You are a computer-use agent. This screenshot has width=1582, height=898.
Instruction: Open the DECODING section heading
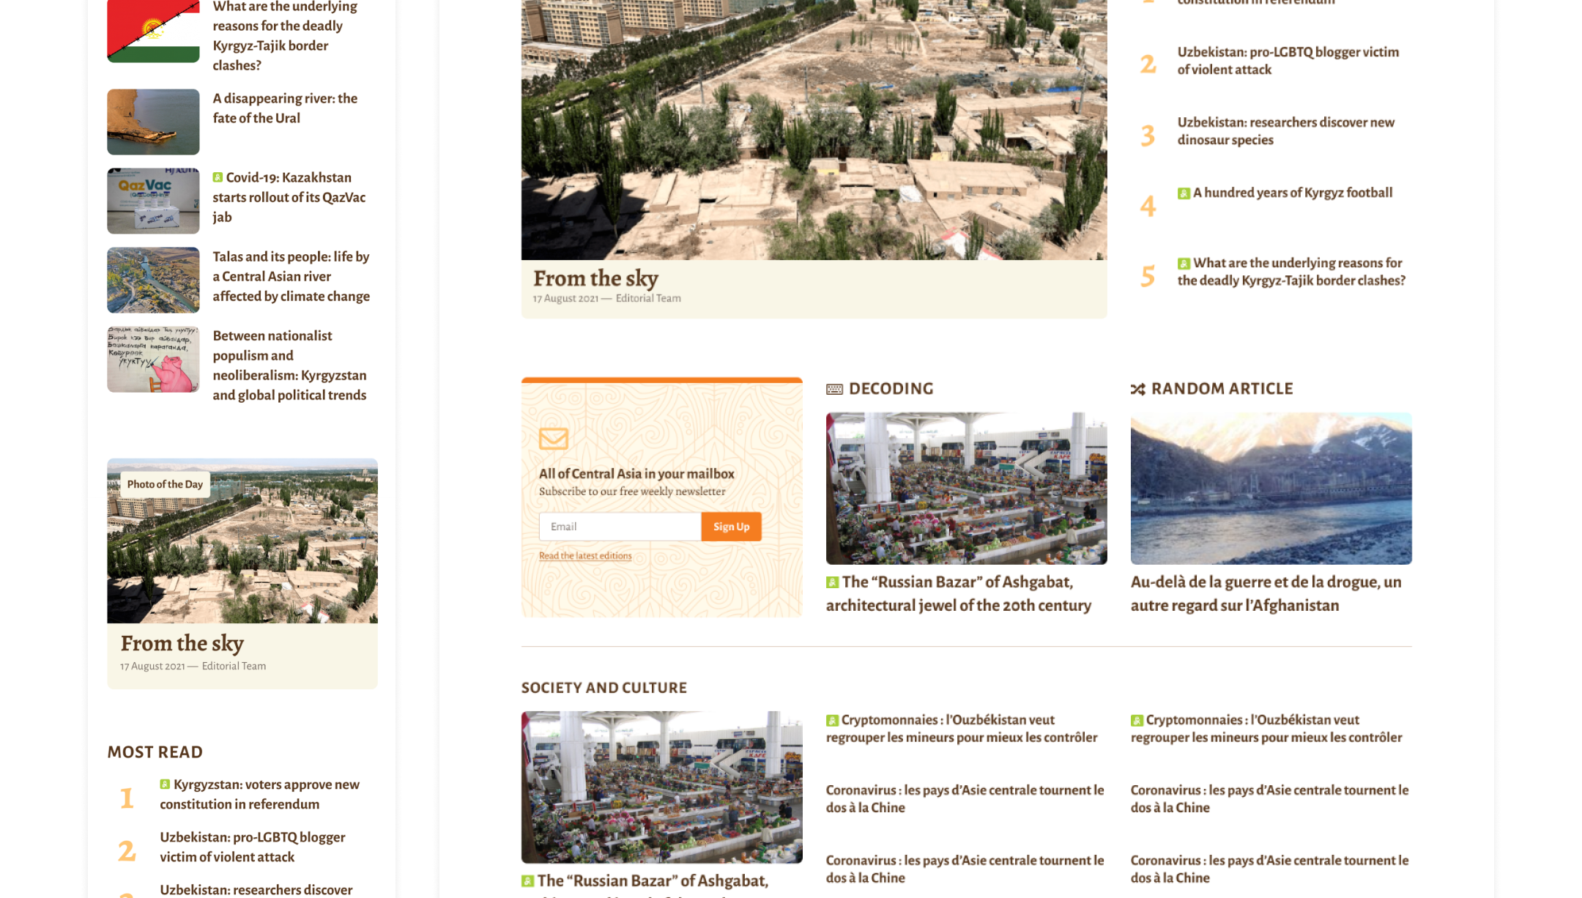click(x=891, y=389)
